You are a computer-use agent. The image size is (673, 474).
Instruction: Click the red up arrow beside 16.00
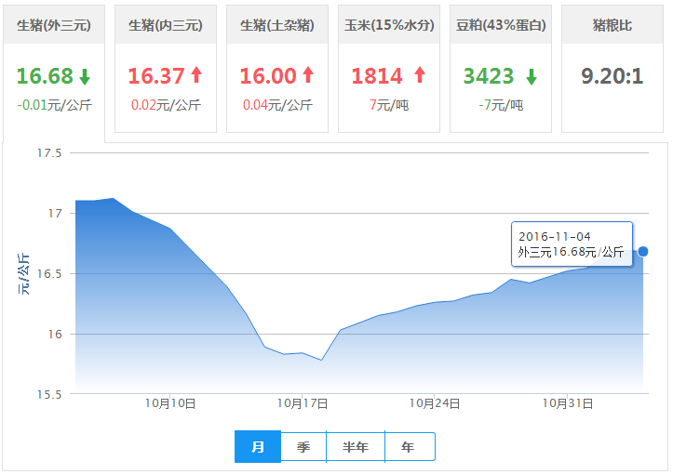(x=308, y=76)
